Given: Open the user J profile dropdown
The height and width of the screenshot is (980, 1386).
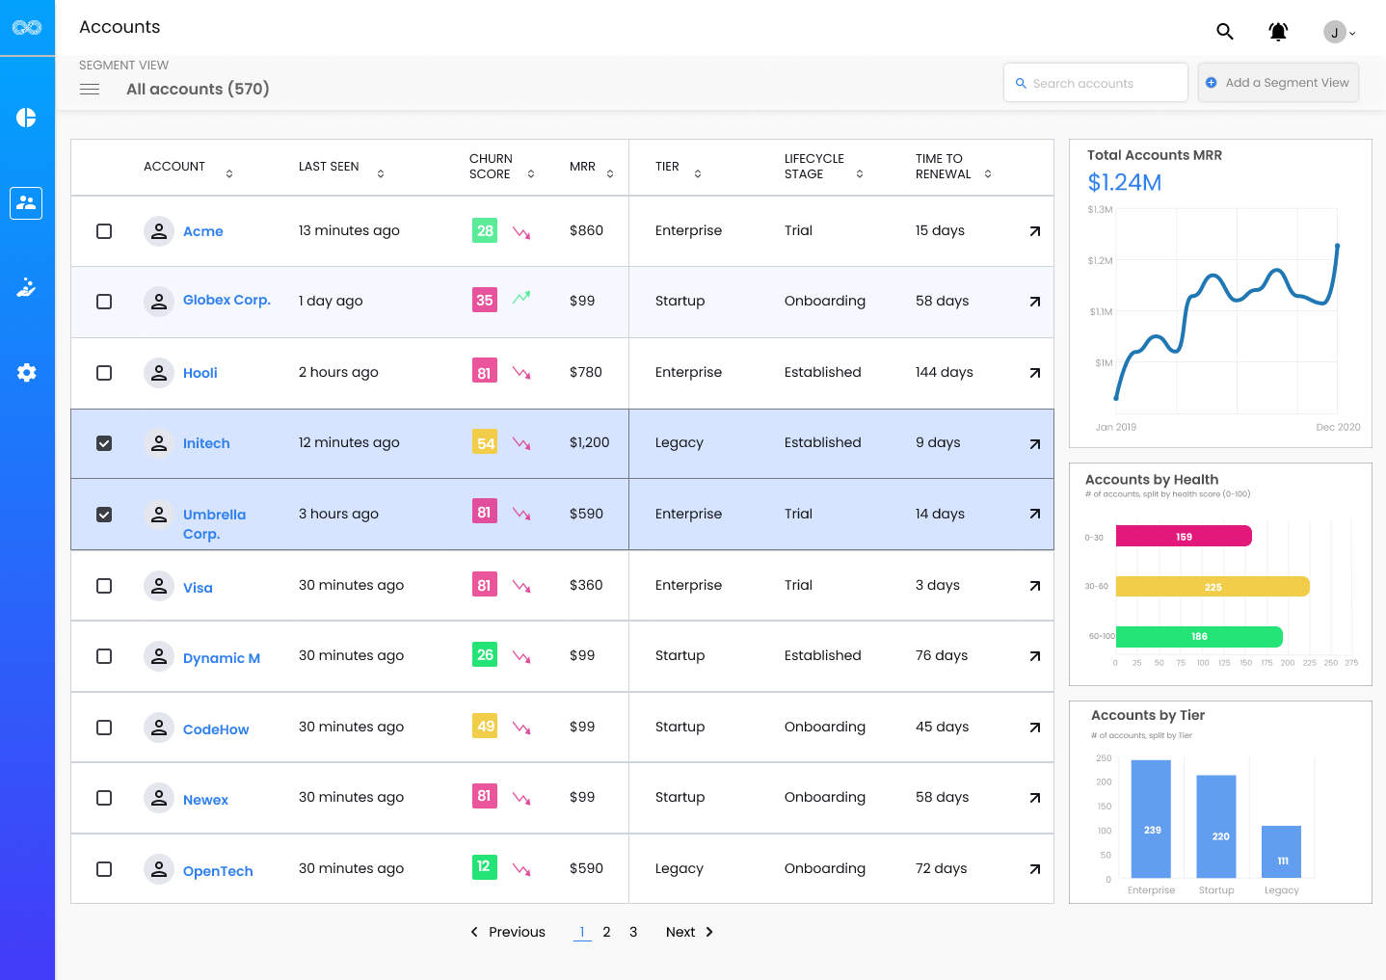Looking at the screenshot, I should [x=1340, y=32].
